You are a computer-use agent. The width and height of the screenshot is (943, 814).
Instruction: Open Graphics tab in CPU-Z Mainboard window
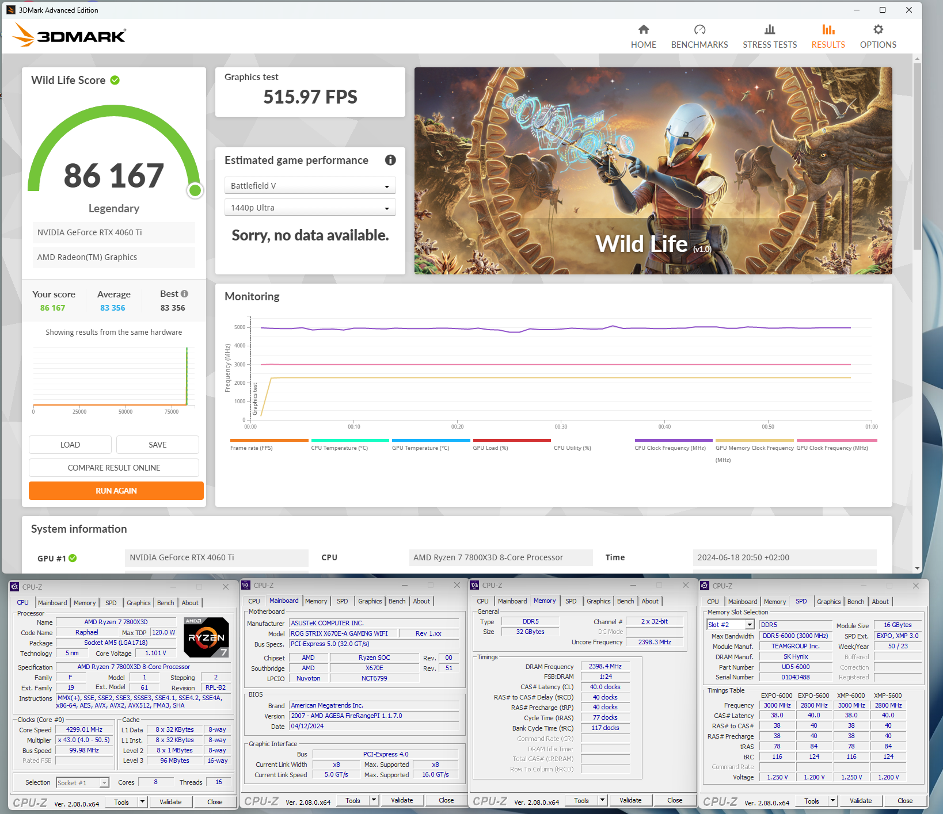[370, 601]
